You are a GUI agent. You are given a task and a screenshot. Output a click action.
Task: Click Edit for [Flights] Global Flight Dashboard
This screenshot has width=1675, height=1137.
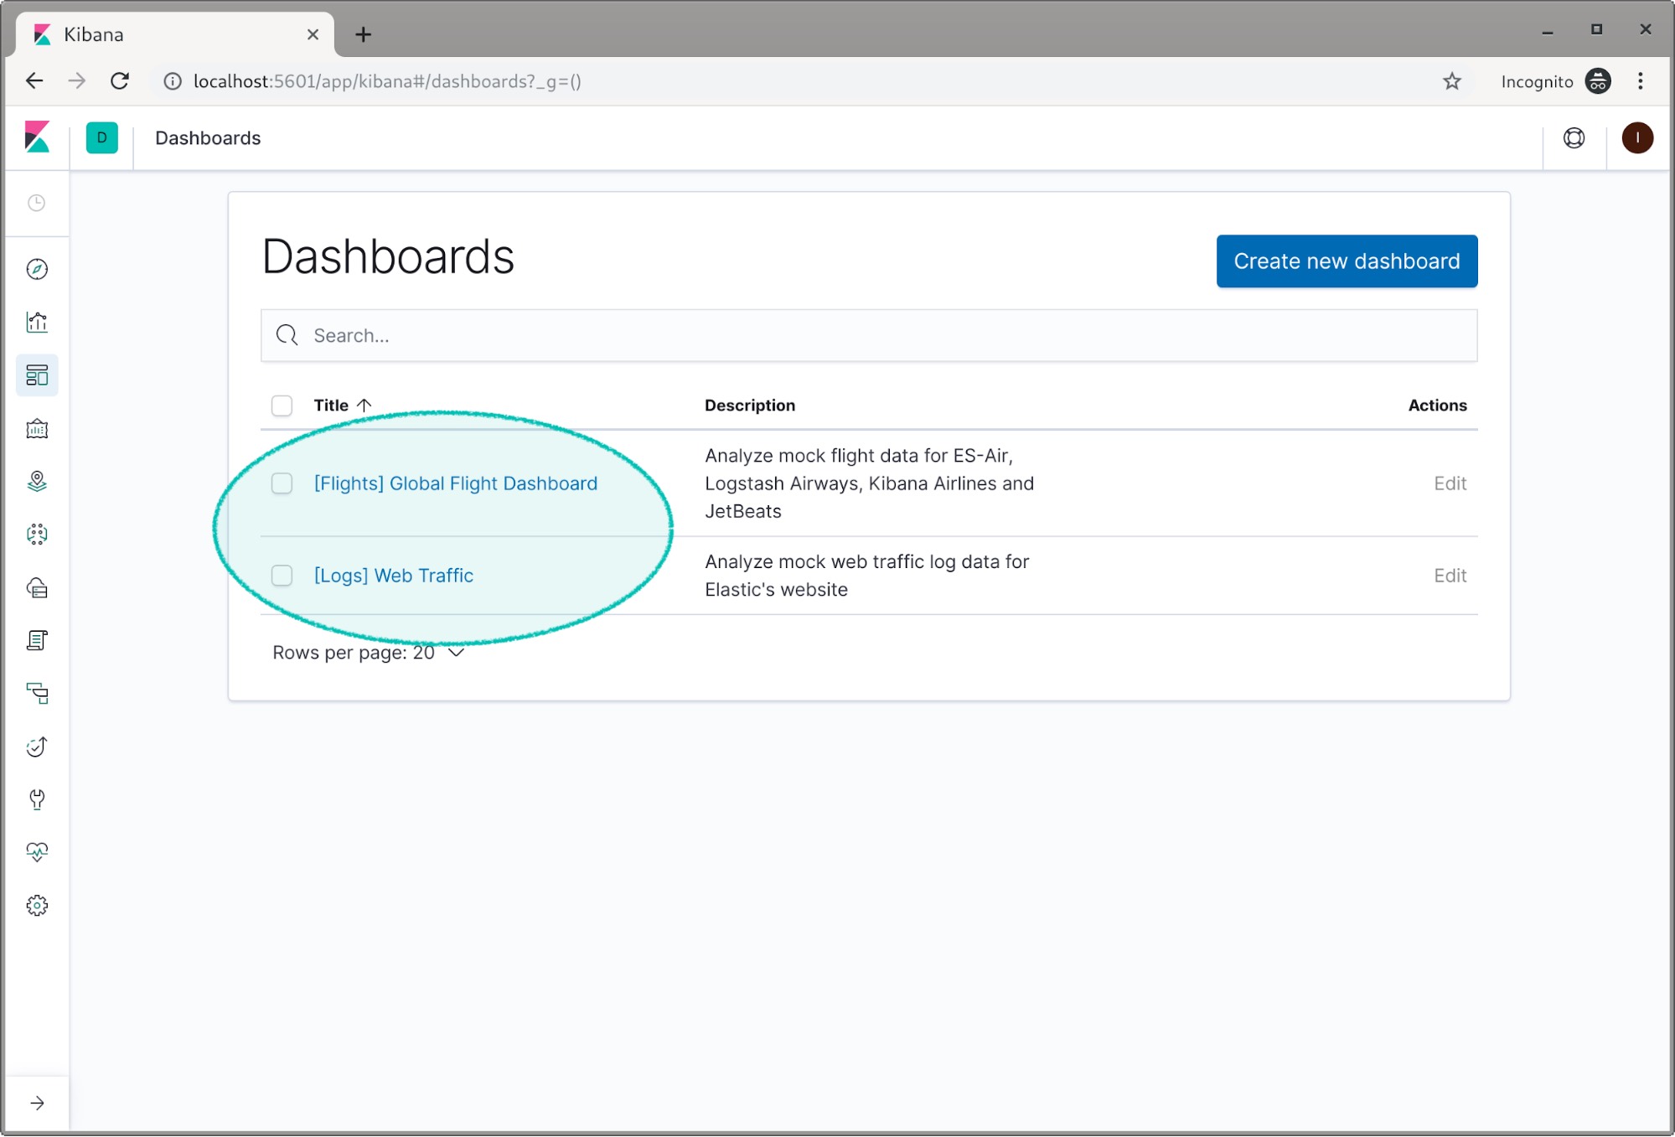tap(1449, 483)
